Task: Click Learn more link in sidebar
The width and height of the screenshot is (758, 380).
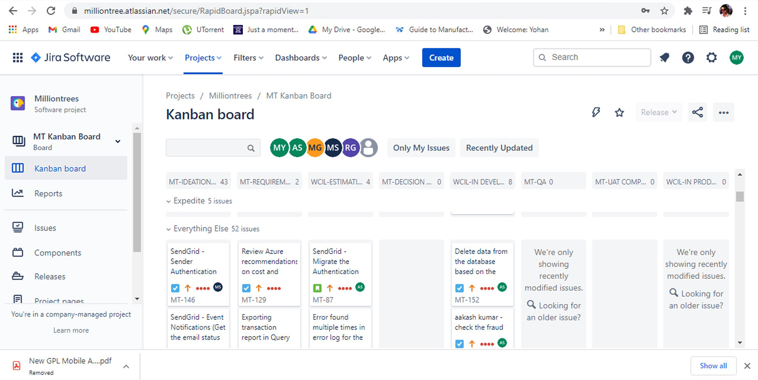Action: 71,330
